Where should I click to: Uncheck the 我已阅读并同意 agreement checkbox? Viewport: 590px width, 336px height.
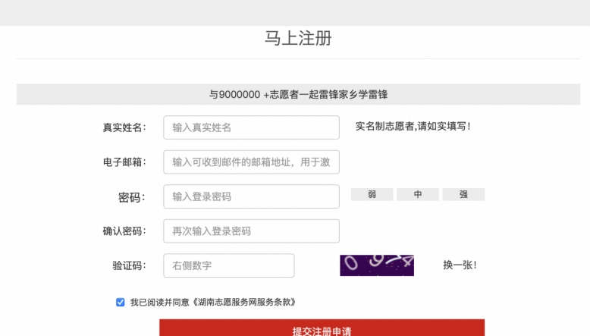coord(121,302)
